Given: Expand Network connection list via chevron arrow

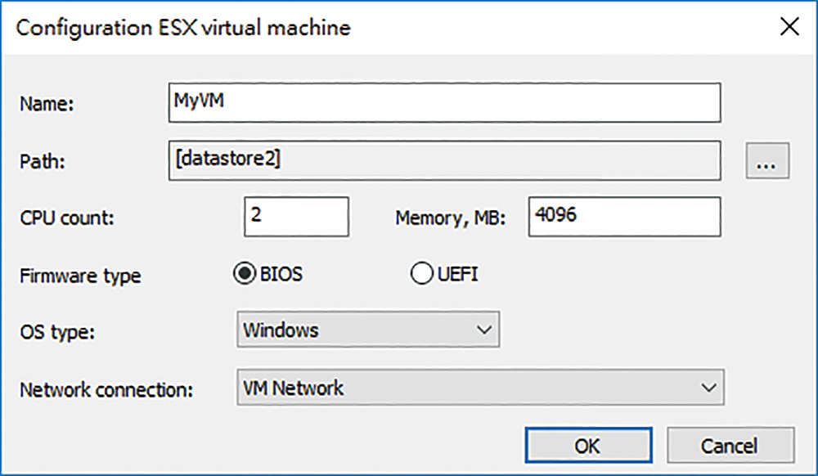Looking at the screenshot, I should pos(708,388).
